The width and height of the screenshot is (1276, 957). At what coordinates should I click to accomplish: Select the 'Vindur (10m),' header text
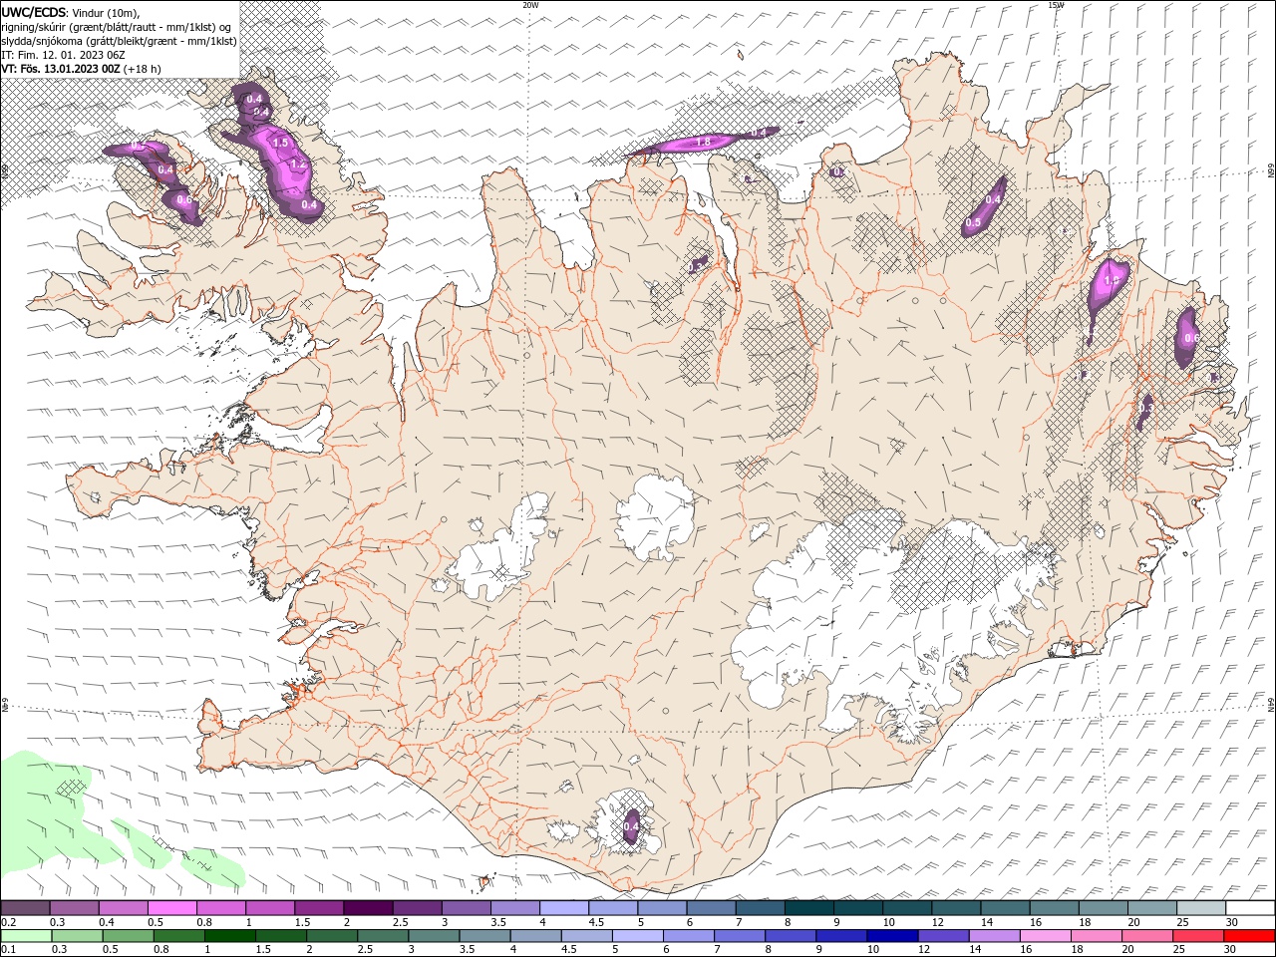(107, 13)
